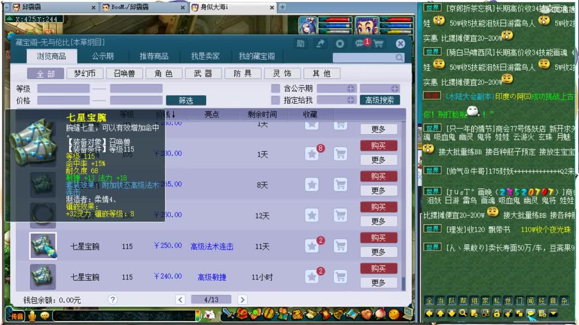Toggle the 帮 guild channel chat filter

[x=463, y=301]
